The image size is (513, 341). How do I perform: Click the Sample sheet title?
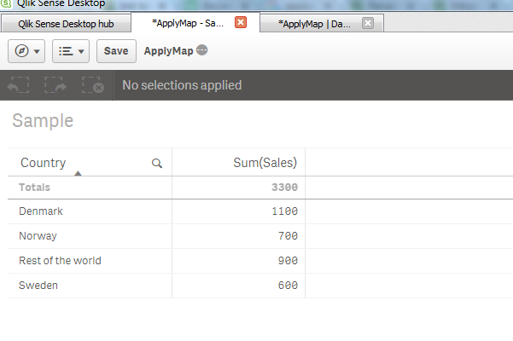pos(43,121)
